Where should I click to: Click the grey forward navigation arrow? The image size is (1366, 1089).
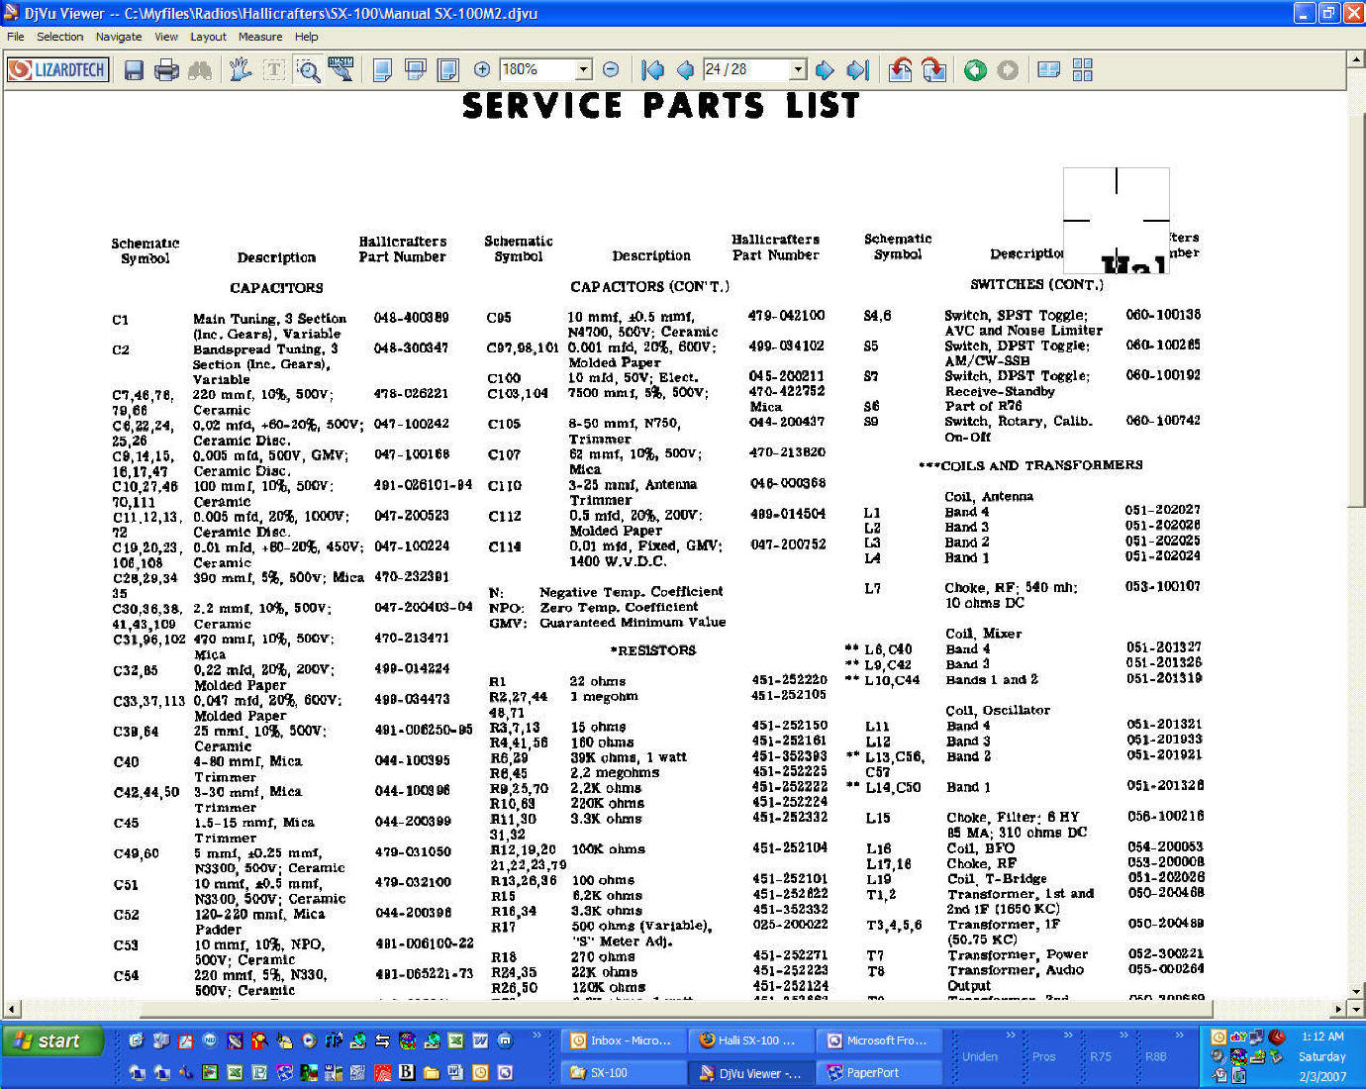(1008, 70)
